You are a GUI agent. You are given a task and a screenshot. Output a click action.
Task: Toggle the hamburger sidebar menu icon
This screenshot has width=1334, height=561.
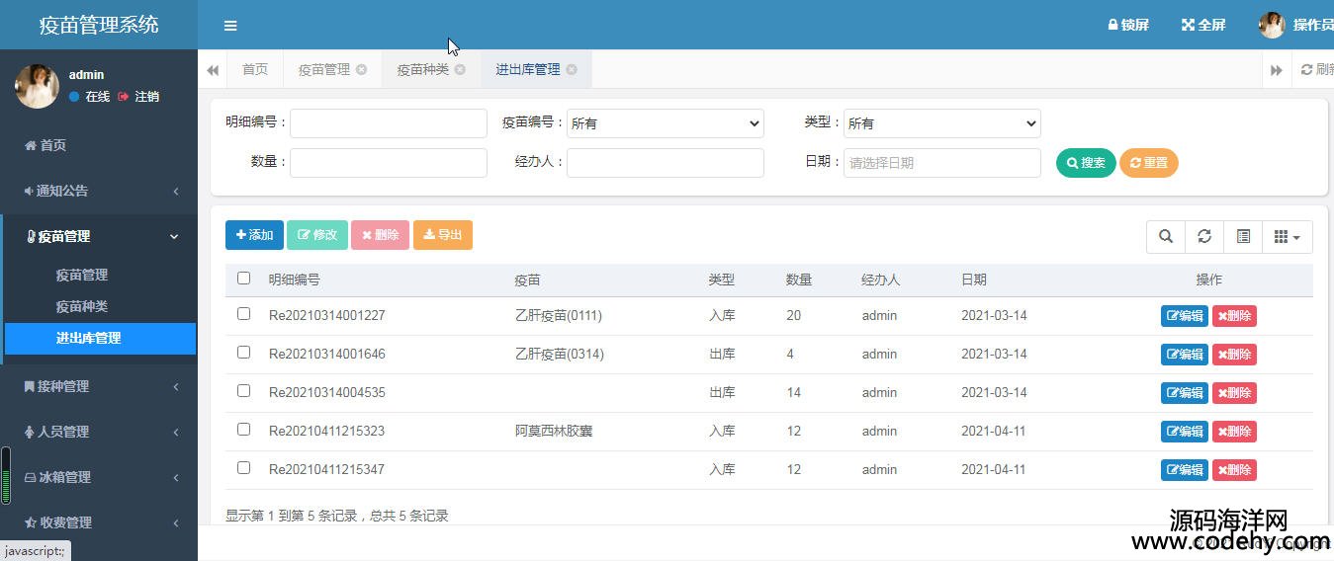[x=229, y=26]
